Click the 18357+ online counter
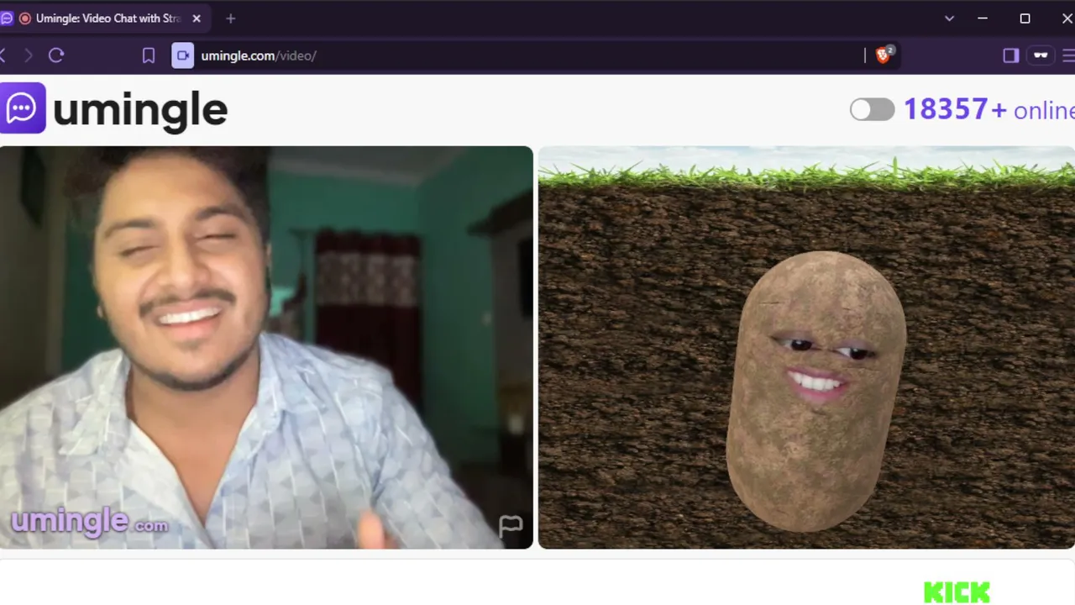The height and width of the screenshot is (605, 1075). coord(988,109)
